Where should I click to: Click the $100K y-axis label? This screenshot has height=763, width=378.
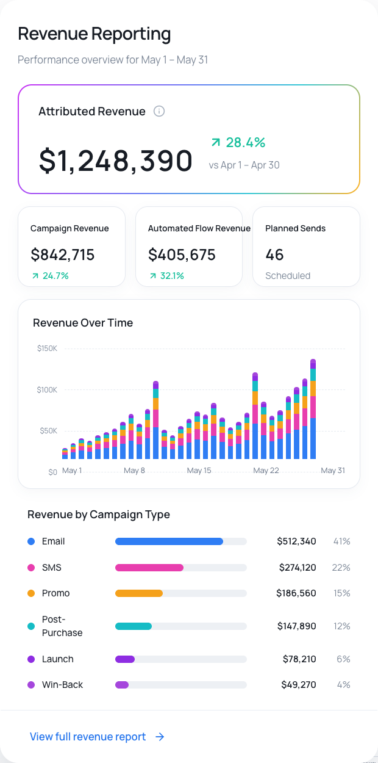(x=47, y=389)
